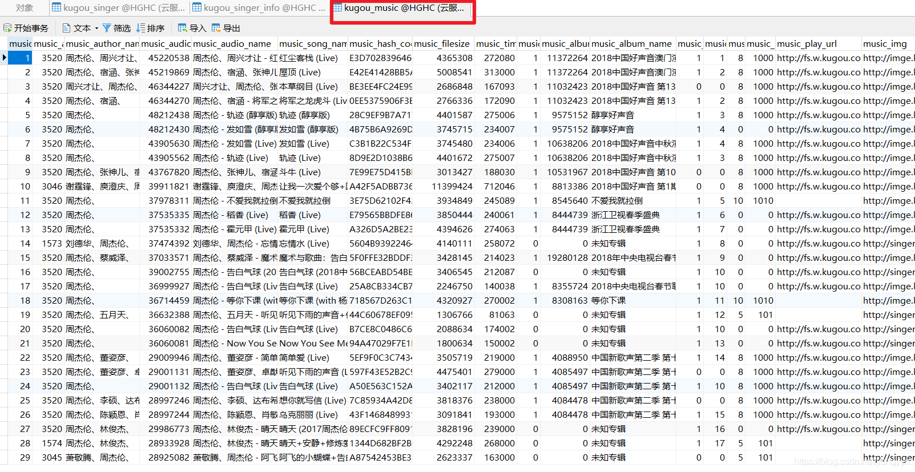915x472 pixels.
Task: Select time cell 140038 in row 17
Action: coord(495,286)
